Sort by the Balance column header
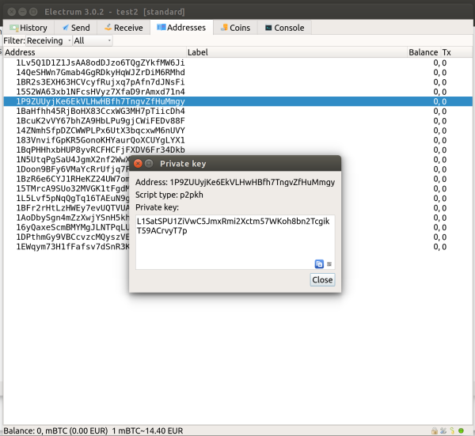 click(x=423, y=52)
